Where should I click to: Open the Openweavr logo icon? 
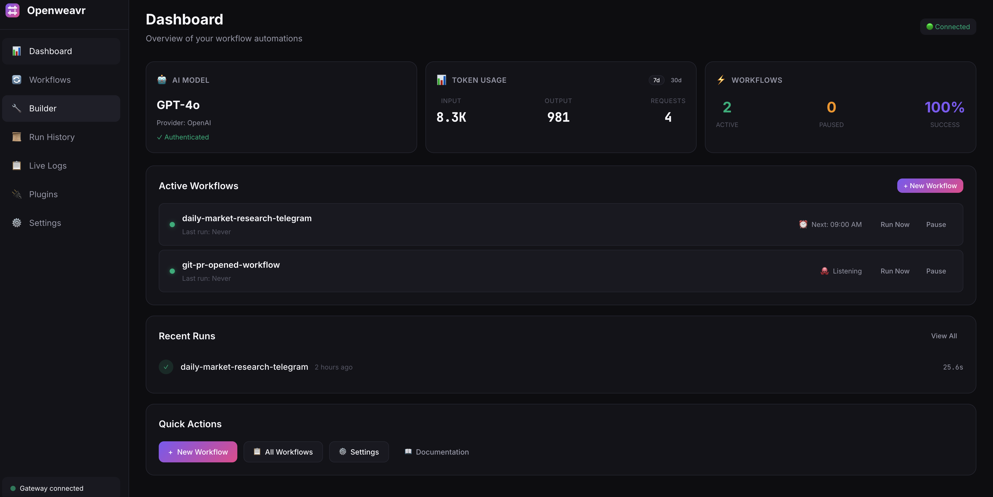coord(12,10)
